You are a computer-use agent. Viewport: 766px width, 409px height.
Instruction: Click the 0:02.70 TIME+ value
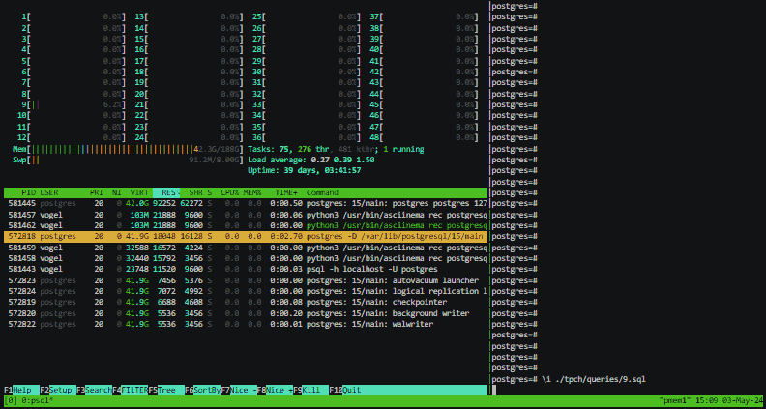pyautogui.click(x=285, y=237)
